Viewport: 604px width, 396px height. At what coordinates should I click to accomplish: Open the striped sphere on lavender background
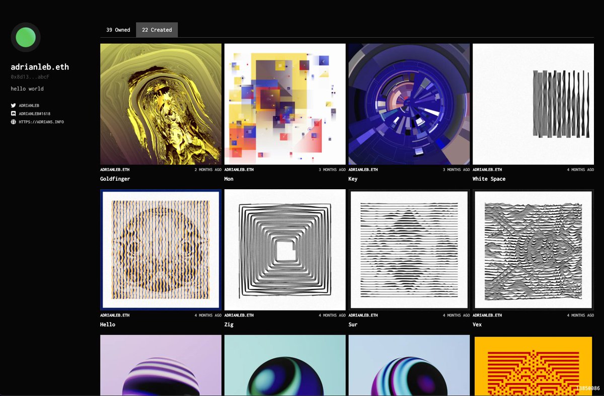[x=161, y=365]
